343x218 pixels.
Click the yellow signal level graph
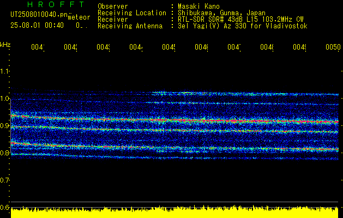(x=175, y=211)
